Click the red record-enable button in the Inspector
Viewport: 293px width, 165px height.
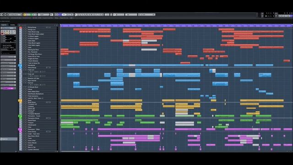pos(2,33)
